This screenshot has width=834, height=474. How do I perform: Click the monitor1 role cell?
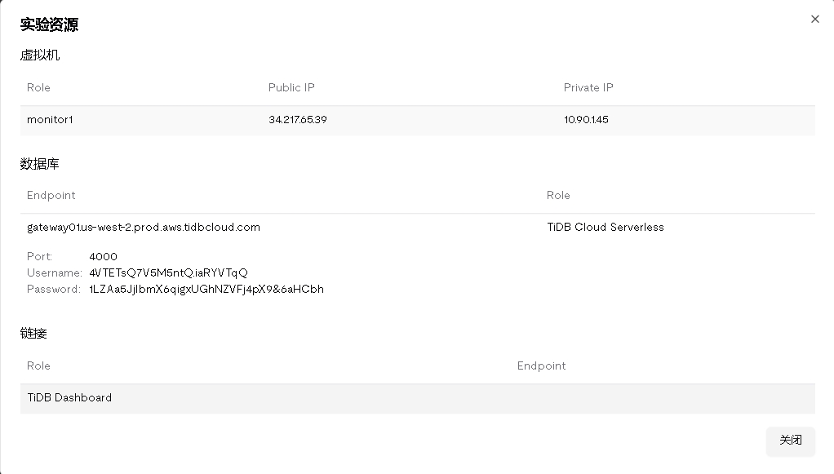coord(50,120)
